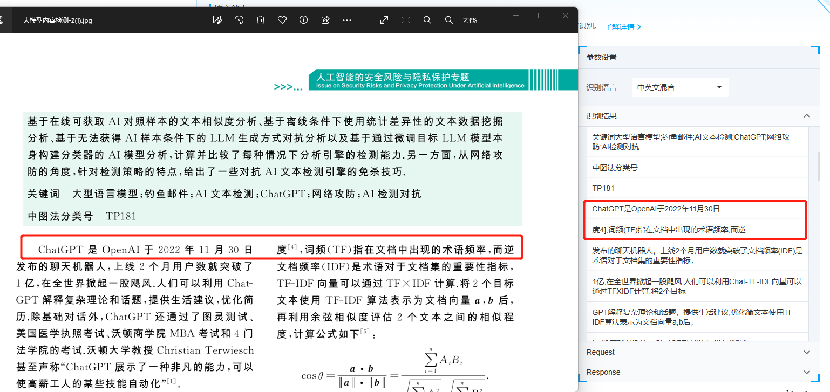Viewport: 830px width, 392px height.
Task: Open the file info icon
Action: pos(303,20)
